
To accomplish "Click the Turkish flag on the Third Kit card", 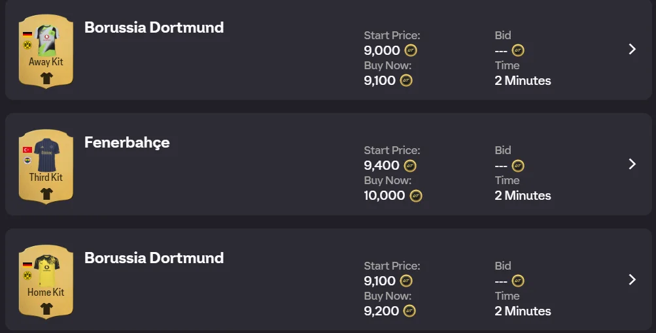I will (27, 150).
